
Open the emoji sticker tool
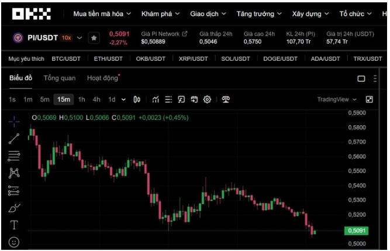click(x=14, y=242)
